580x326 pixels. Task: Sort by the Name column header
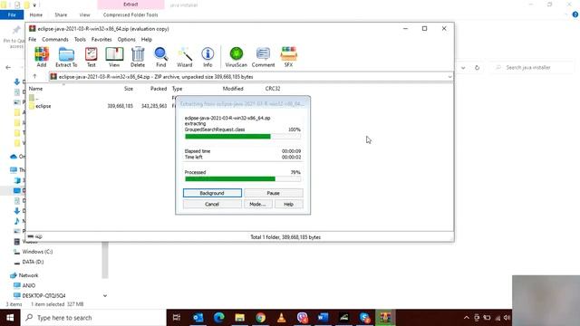36,89
